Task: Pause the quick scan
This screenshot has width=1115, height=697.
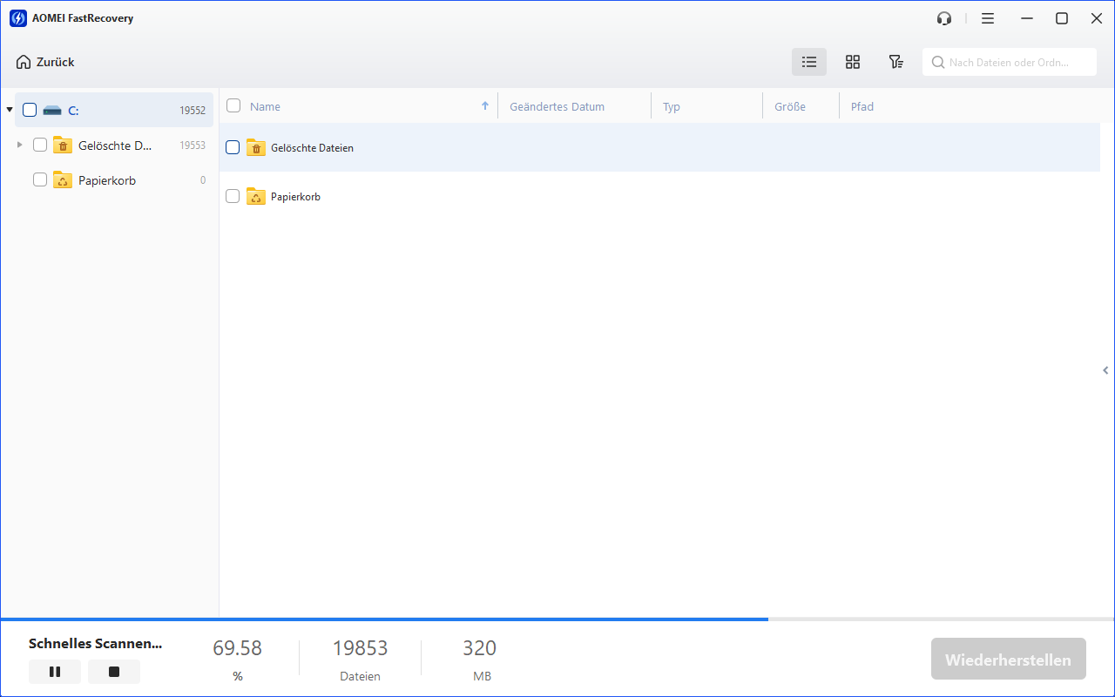Action: (x=55, y=672)
